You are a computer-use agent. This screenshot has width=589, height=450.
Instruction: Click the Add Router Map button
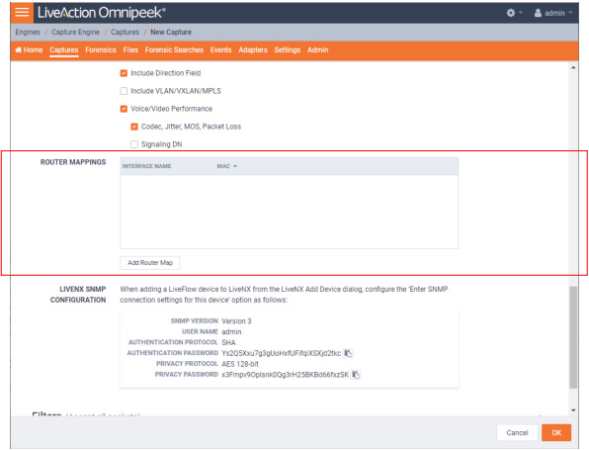(150, 263)
